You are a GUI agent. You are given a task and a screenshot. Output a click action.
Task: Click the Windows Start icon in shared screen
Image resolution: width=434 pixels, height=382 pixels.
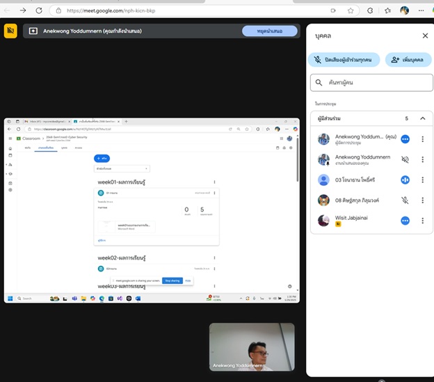click(10, 299)
